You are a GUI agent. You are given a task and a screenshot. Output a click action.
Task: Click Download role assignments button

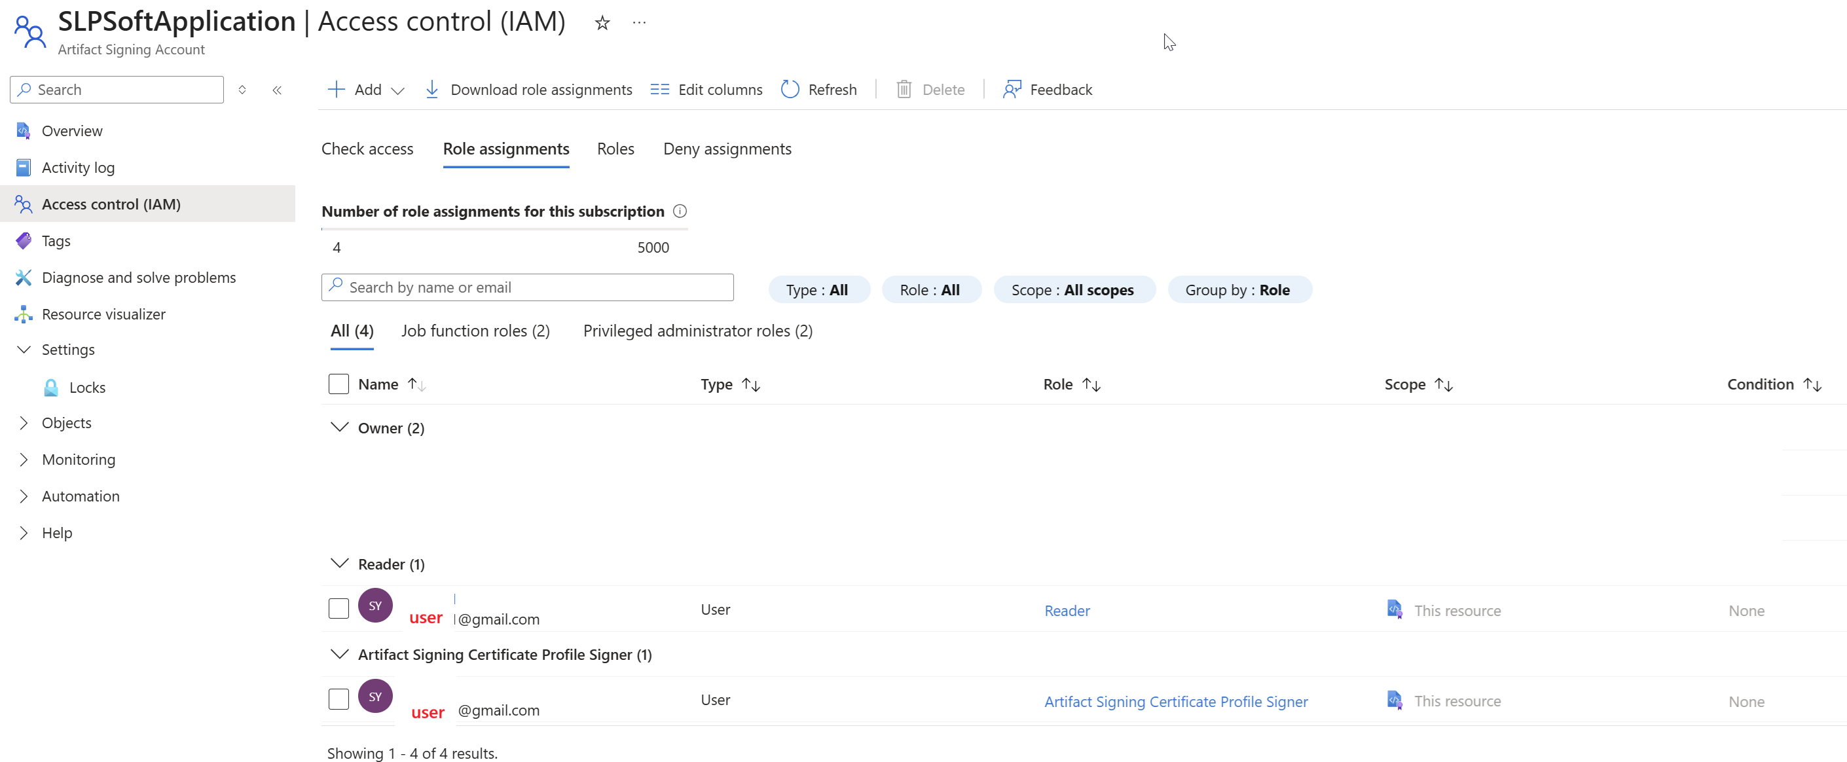coord(528,90)
